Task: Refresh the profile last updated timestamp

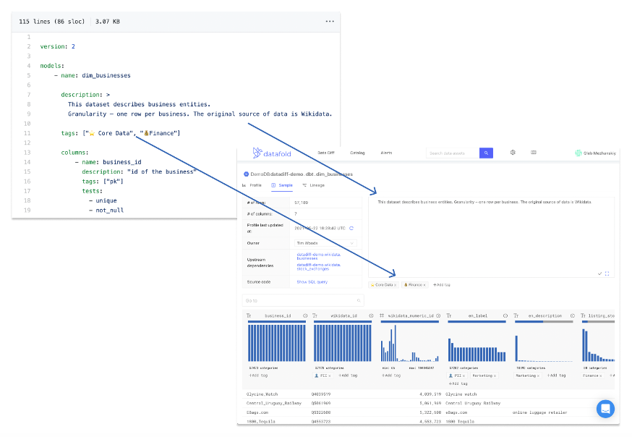Action: pos(351,228)
